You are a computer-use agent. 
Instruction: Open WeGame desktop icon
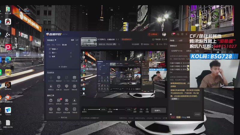[x=8, y=86]
